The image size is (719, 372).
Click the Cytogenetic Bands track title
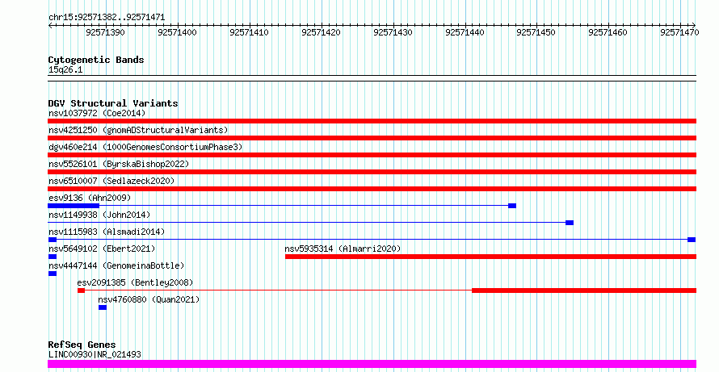(96, 60)
